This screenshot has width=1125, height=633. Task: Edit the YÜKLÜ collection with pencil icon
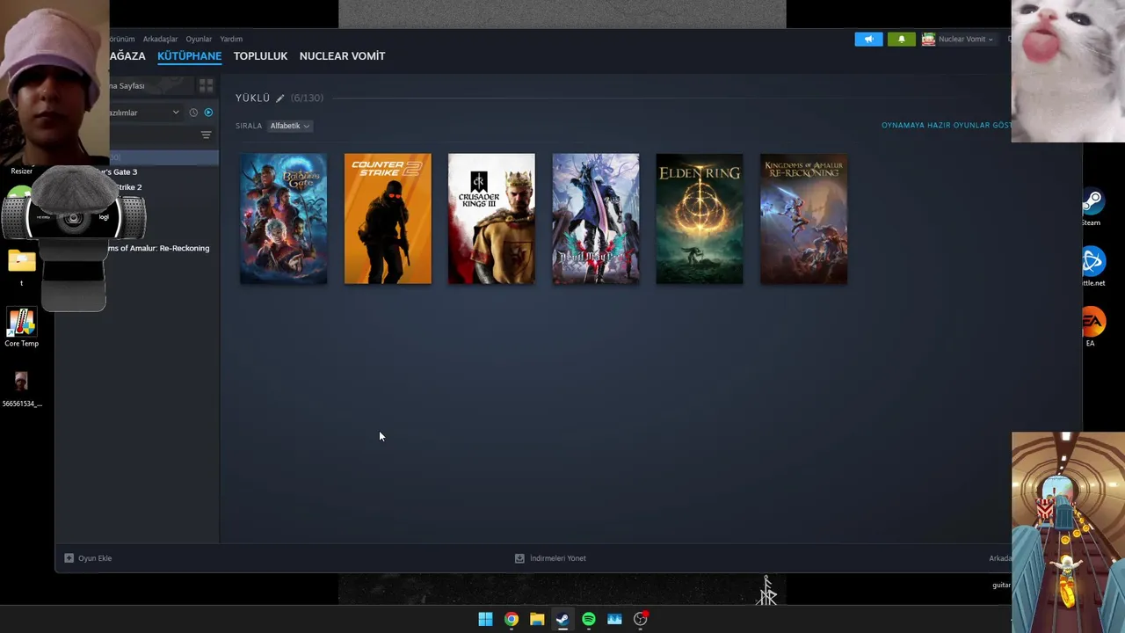tap(279, 98)
